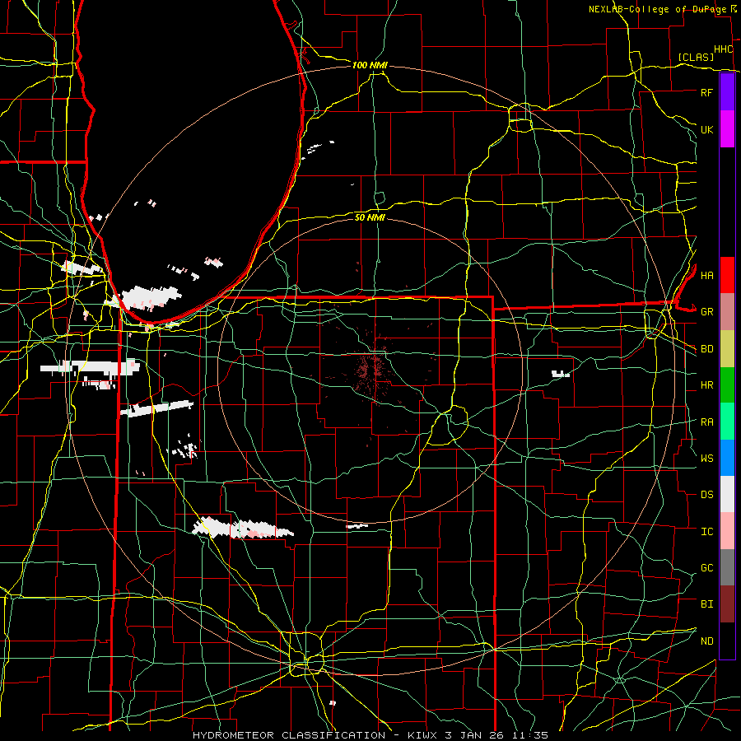Click the [CLAS] unit label
741x741 pixels.
(696, 57)
